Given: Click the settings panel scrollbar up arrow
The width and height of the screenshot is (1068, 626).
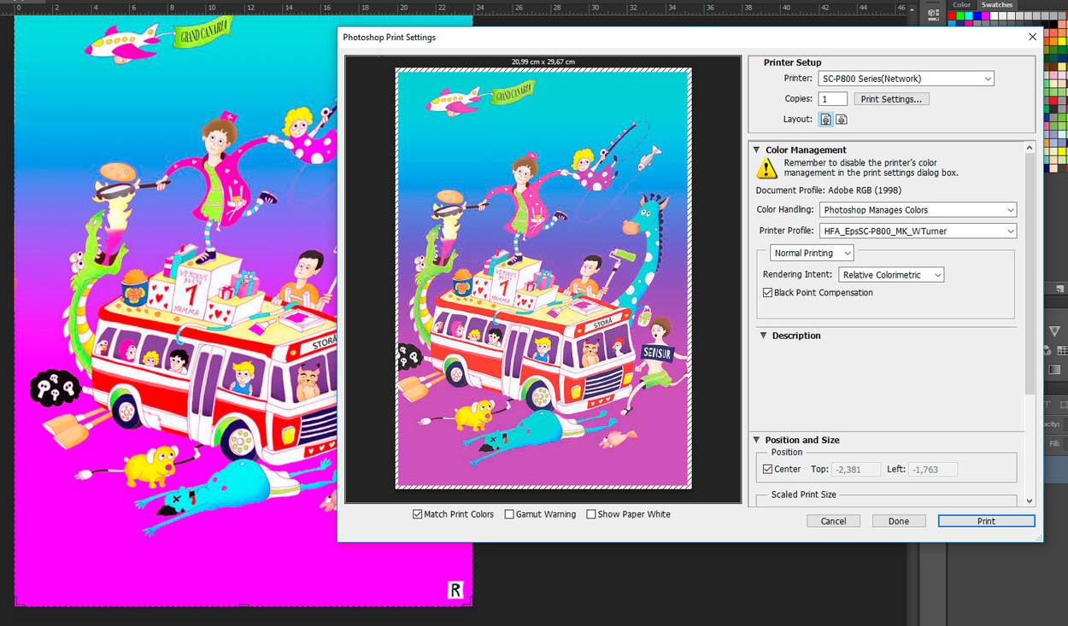Looking at the screenshot, I should tap(1030, 147).
